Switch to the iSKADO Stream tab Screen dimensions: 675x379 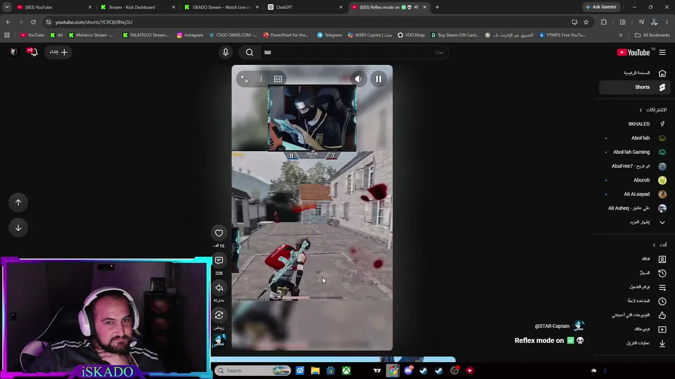[221, 7]
